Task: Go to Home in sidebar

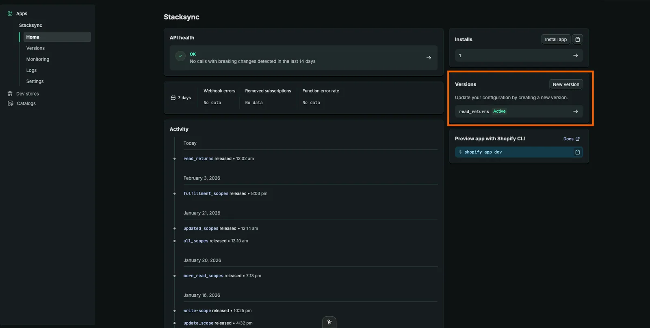Action: pyautogui.click(x=57, y=37)
